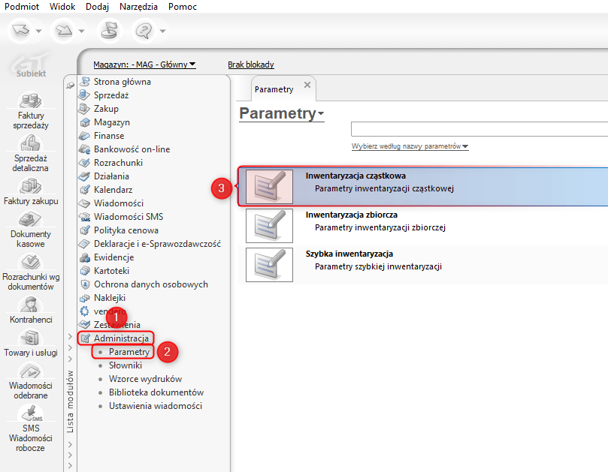Click the Inwentaryzacja cząstkowa notepad icon
608x472 pixels.
tap(269, 187)
